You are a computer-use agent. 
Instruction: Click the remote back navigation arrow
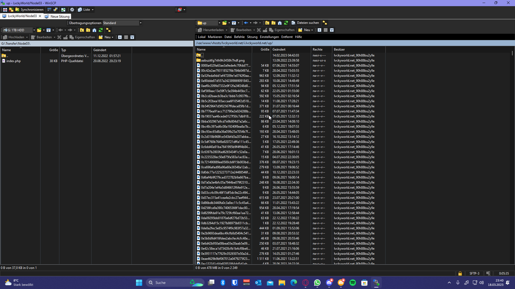[x=246, y=23]
